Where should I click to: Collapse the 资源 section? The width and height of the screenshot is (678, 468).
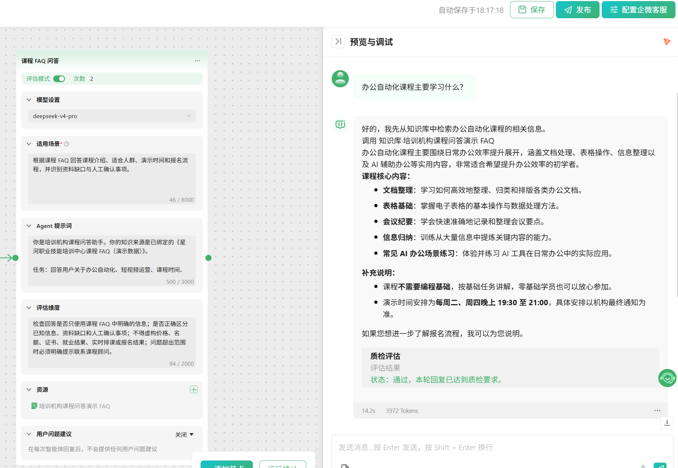pyautogui.click(x=29, y=390)
